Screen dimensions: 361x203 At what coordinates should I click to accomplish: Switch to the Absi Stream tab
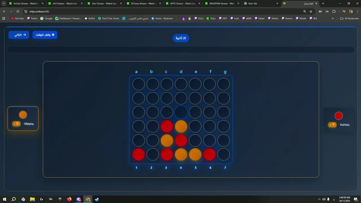click(104, 3)
